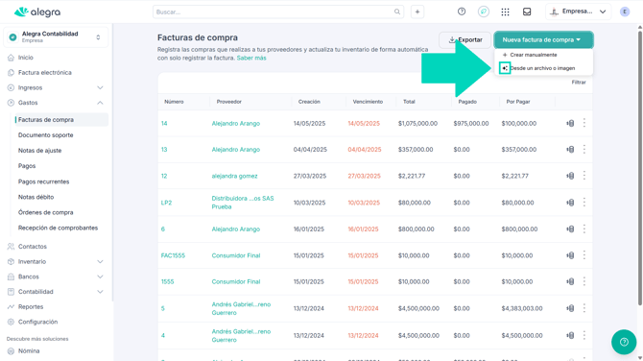Open Notas débito submenu item
This screenshot has width=643, height=361.
[x=36, y=197]
